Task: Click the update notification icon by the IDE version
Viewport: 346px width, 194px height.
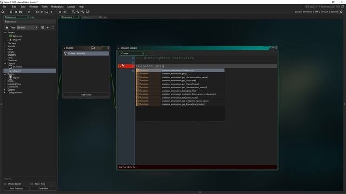Action: point(343,7)
